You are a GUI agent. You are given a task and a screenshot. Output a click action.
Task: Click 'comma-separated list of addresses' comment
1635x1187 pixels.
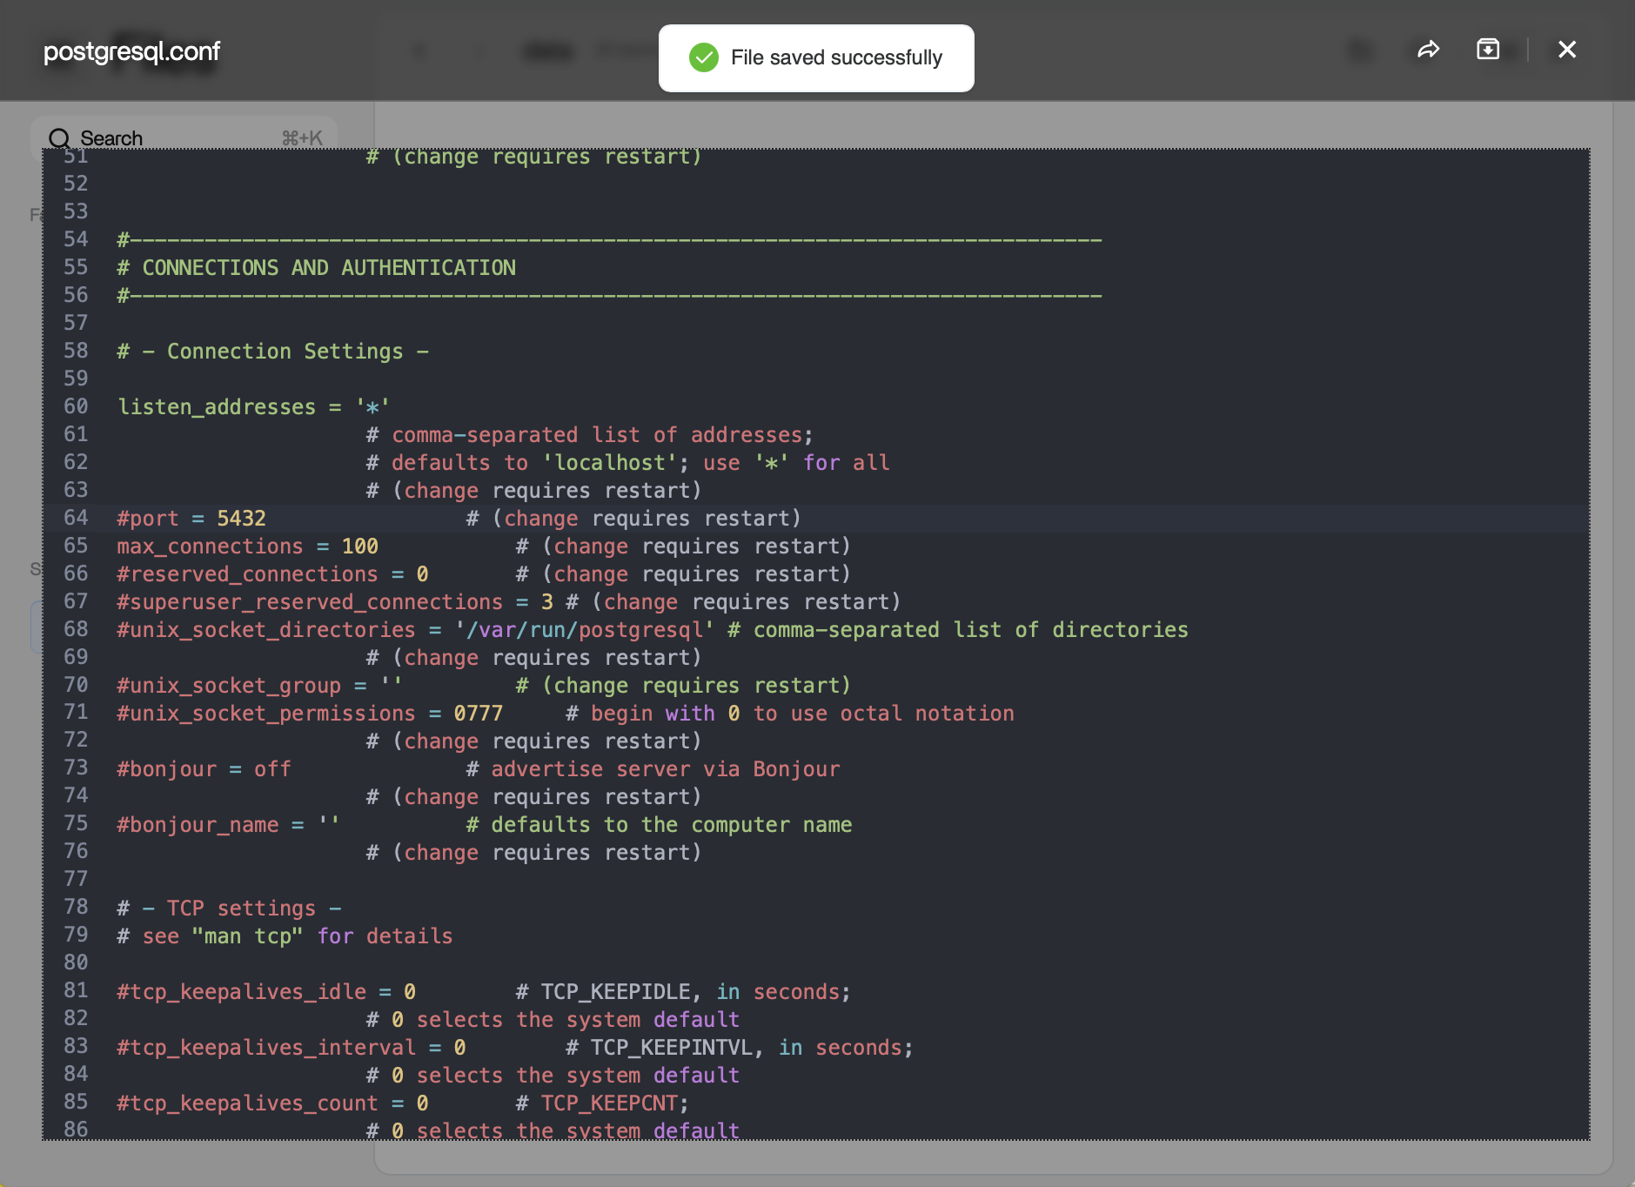[589, 434]
